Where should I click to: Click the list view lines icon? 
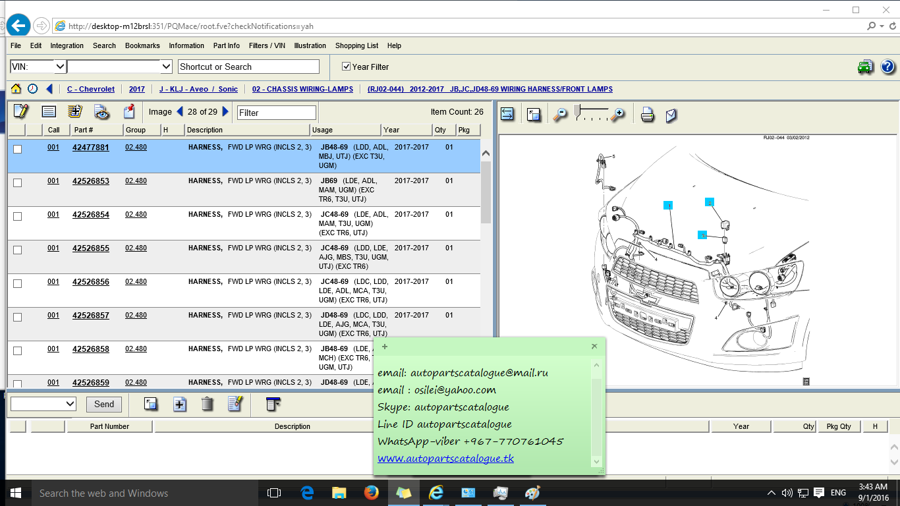tap(49, 111)
